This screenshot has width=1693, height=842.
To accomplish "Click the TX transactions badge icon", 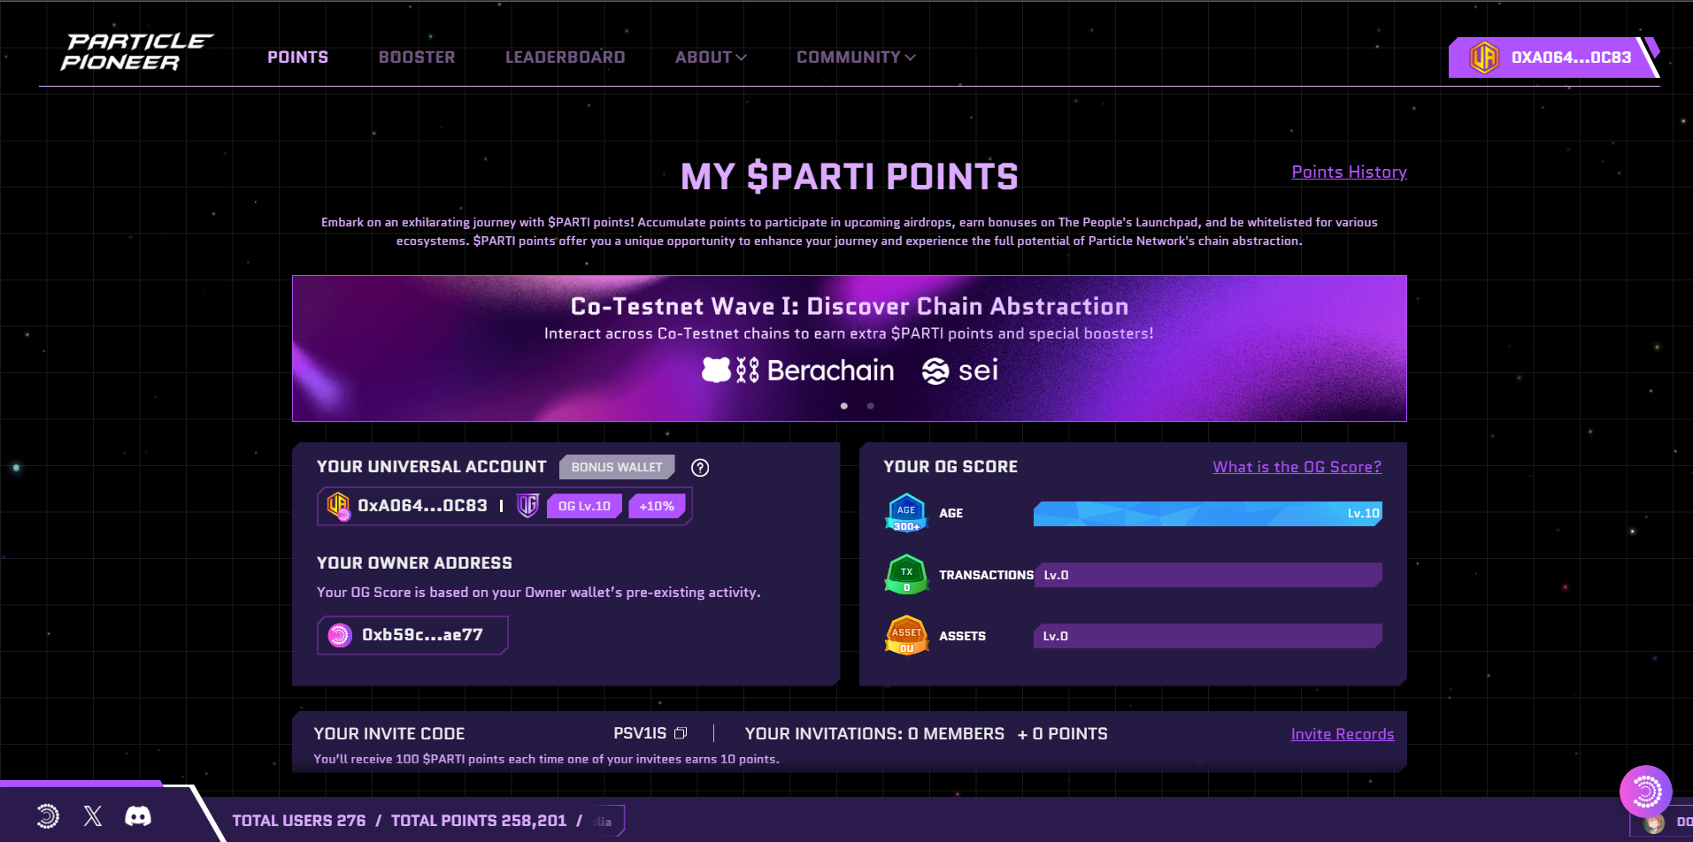I will (906, 575).
